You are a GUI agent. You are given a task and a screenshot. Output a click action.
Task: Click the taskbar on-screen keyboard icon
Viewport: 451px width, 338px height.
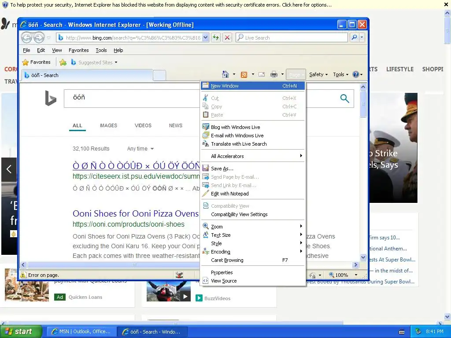pyautogui.click(x=402, y=332)
